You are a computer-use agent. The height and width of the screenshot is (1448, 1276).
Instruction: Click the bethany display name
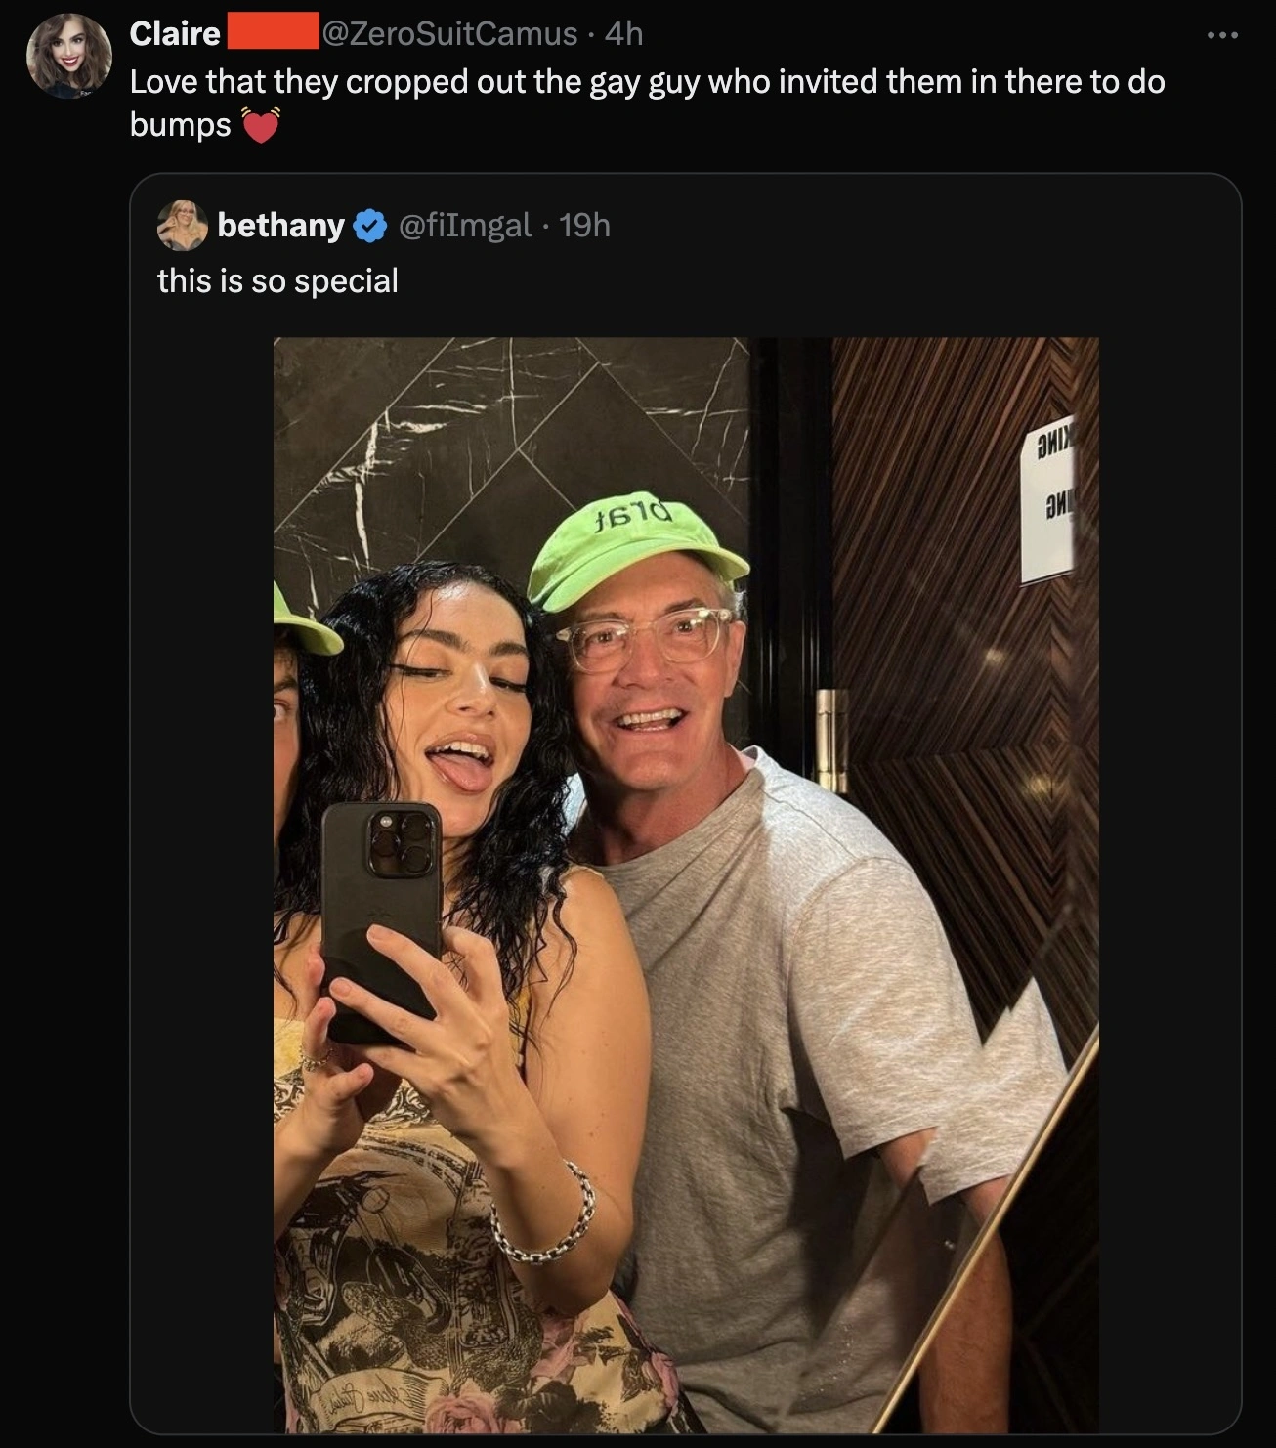(280, 225)
